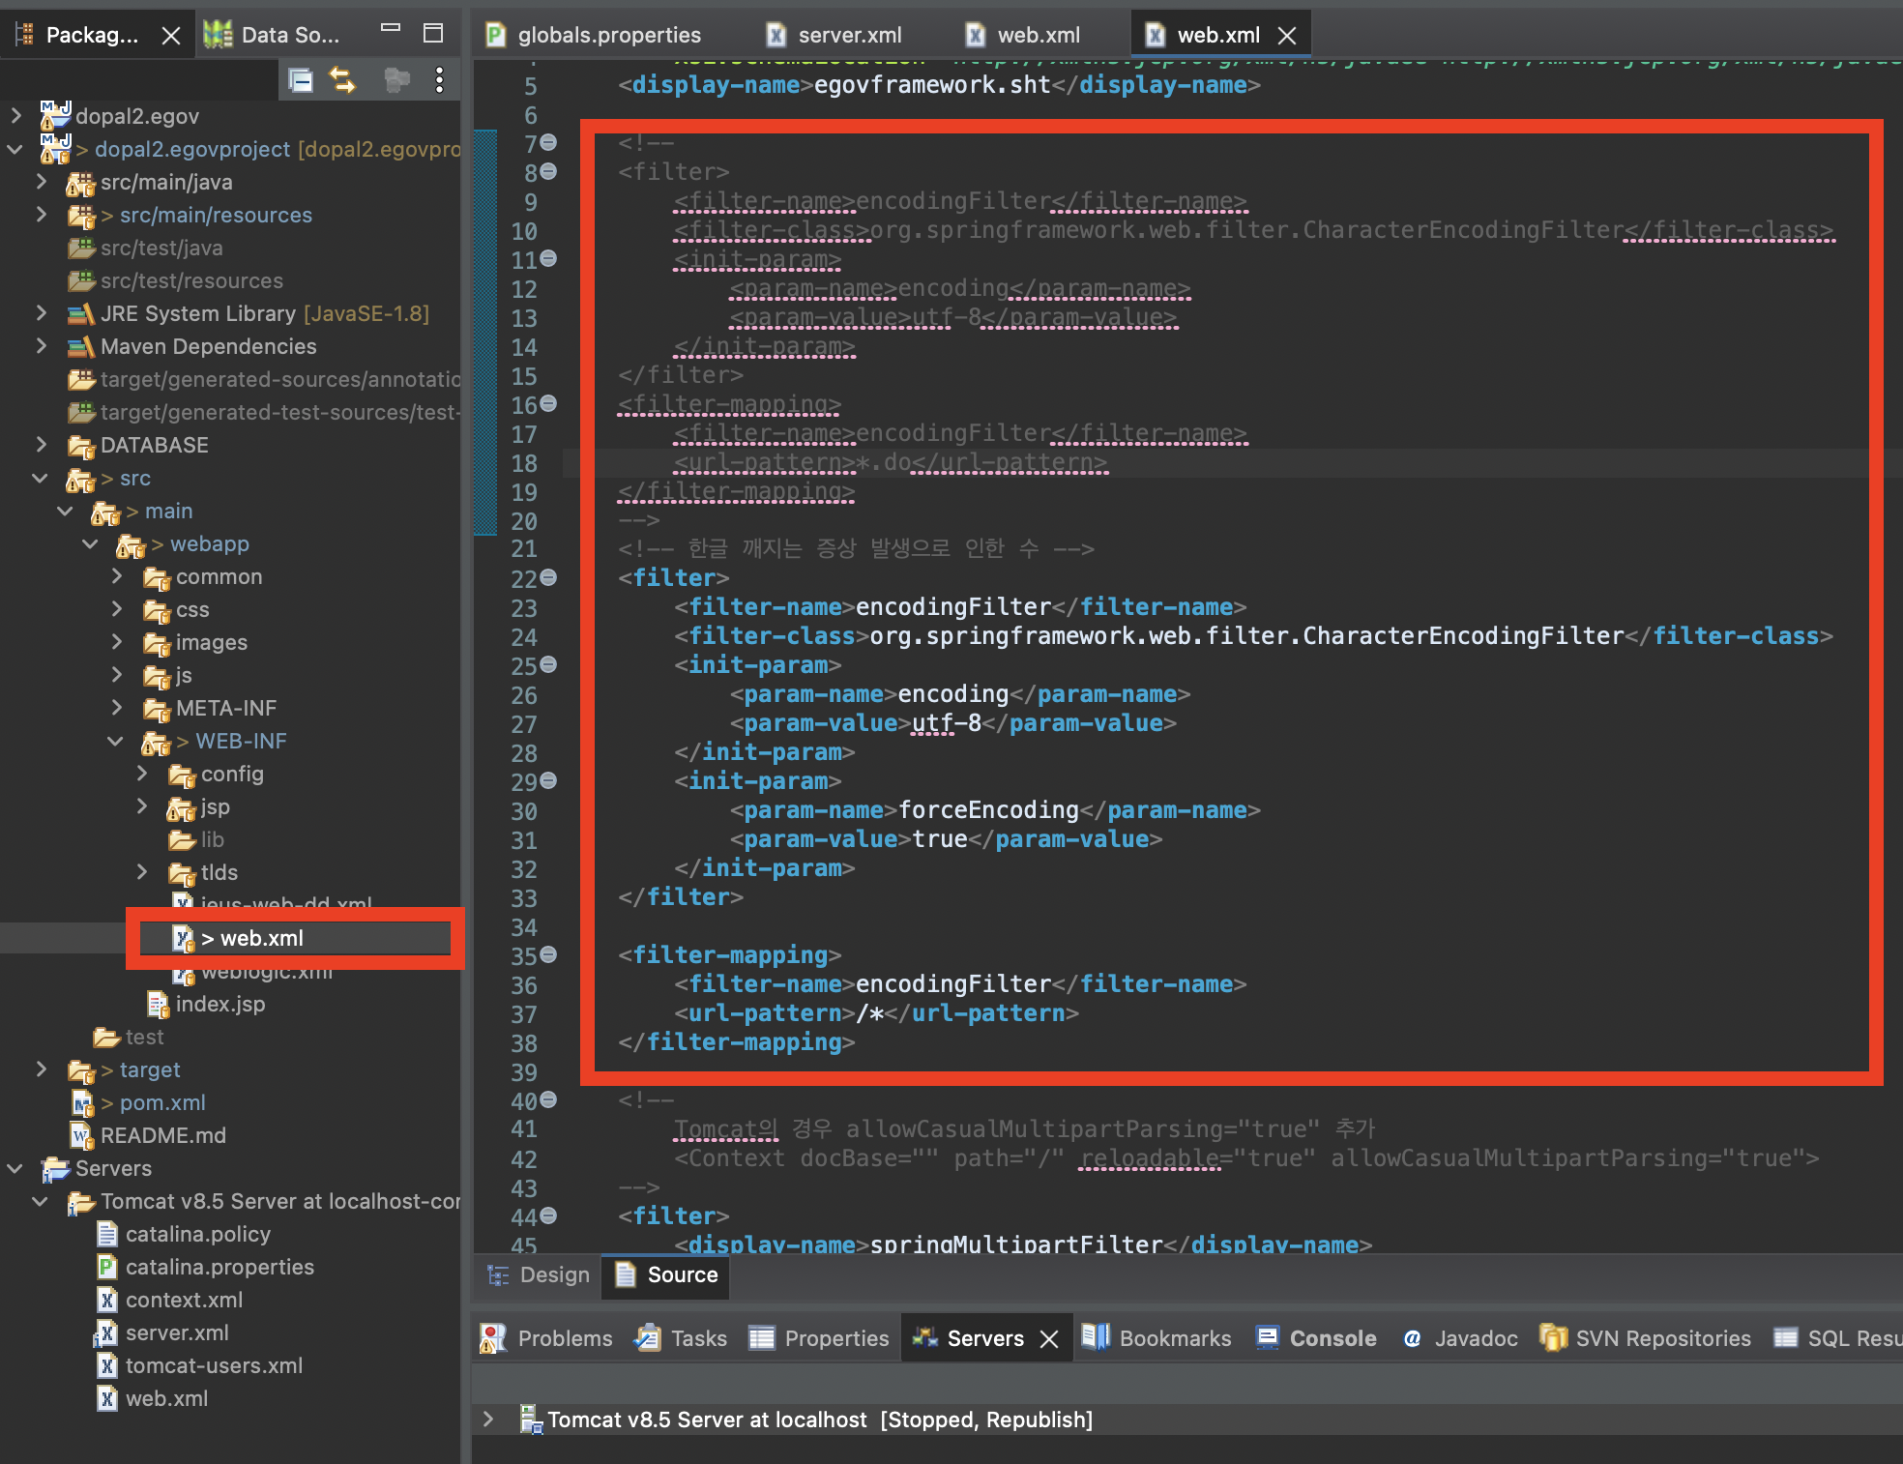Click the Collapse All icon in Package Explorer
This screenshot has width=1903, height=1464.
[x=301, y=80]
